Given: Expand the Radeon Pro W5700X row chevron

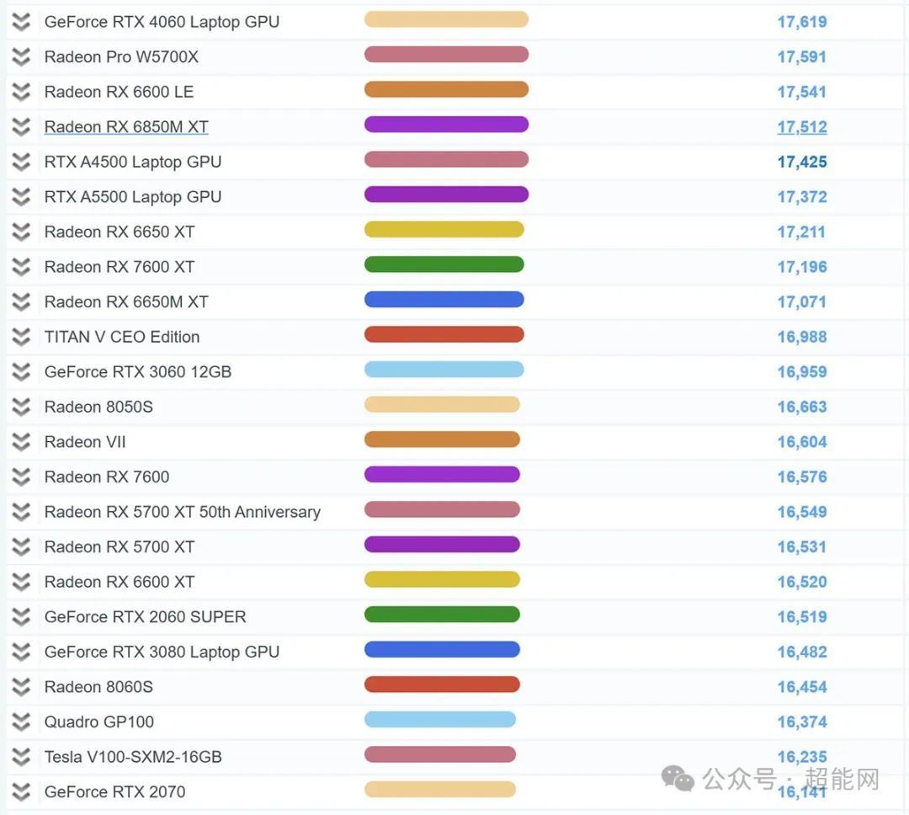Looking at the screenshot, I should 21,57.
